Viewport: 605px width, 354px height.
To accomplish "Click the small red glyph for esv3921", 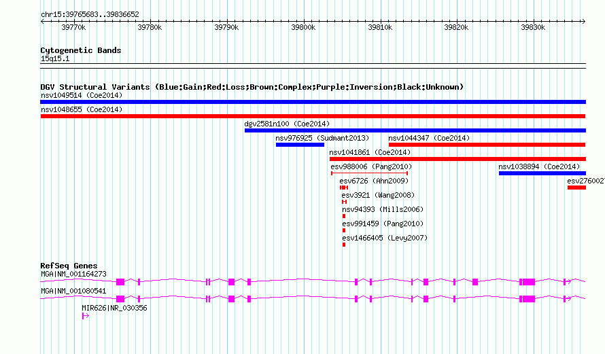I will coord(344,202).
